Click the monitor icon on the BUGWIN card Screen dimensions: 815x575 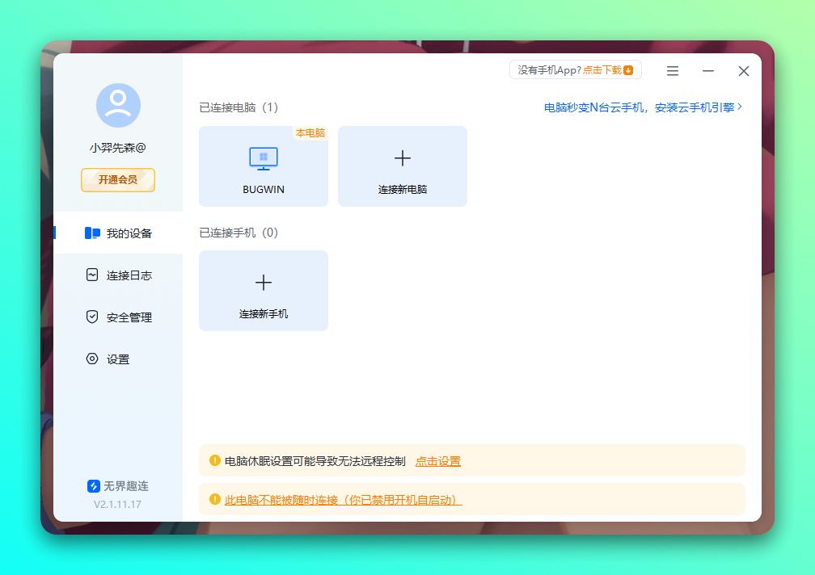[x=263, y=158]
